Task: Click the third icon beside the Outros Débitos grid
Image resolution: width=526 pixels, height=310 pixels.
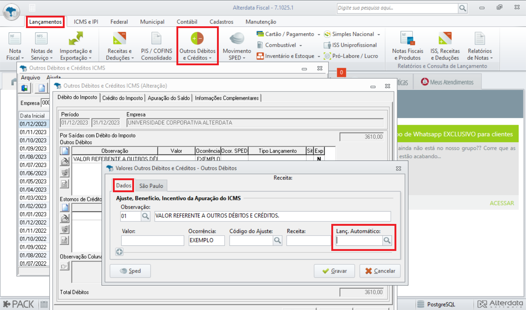Action: pos(65,173)
